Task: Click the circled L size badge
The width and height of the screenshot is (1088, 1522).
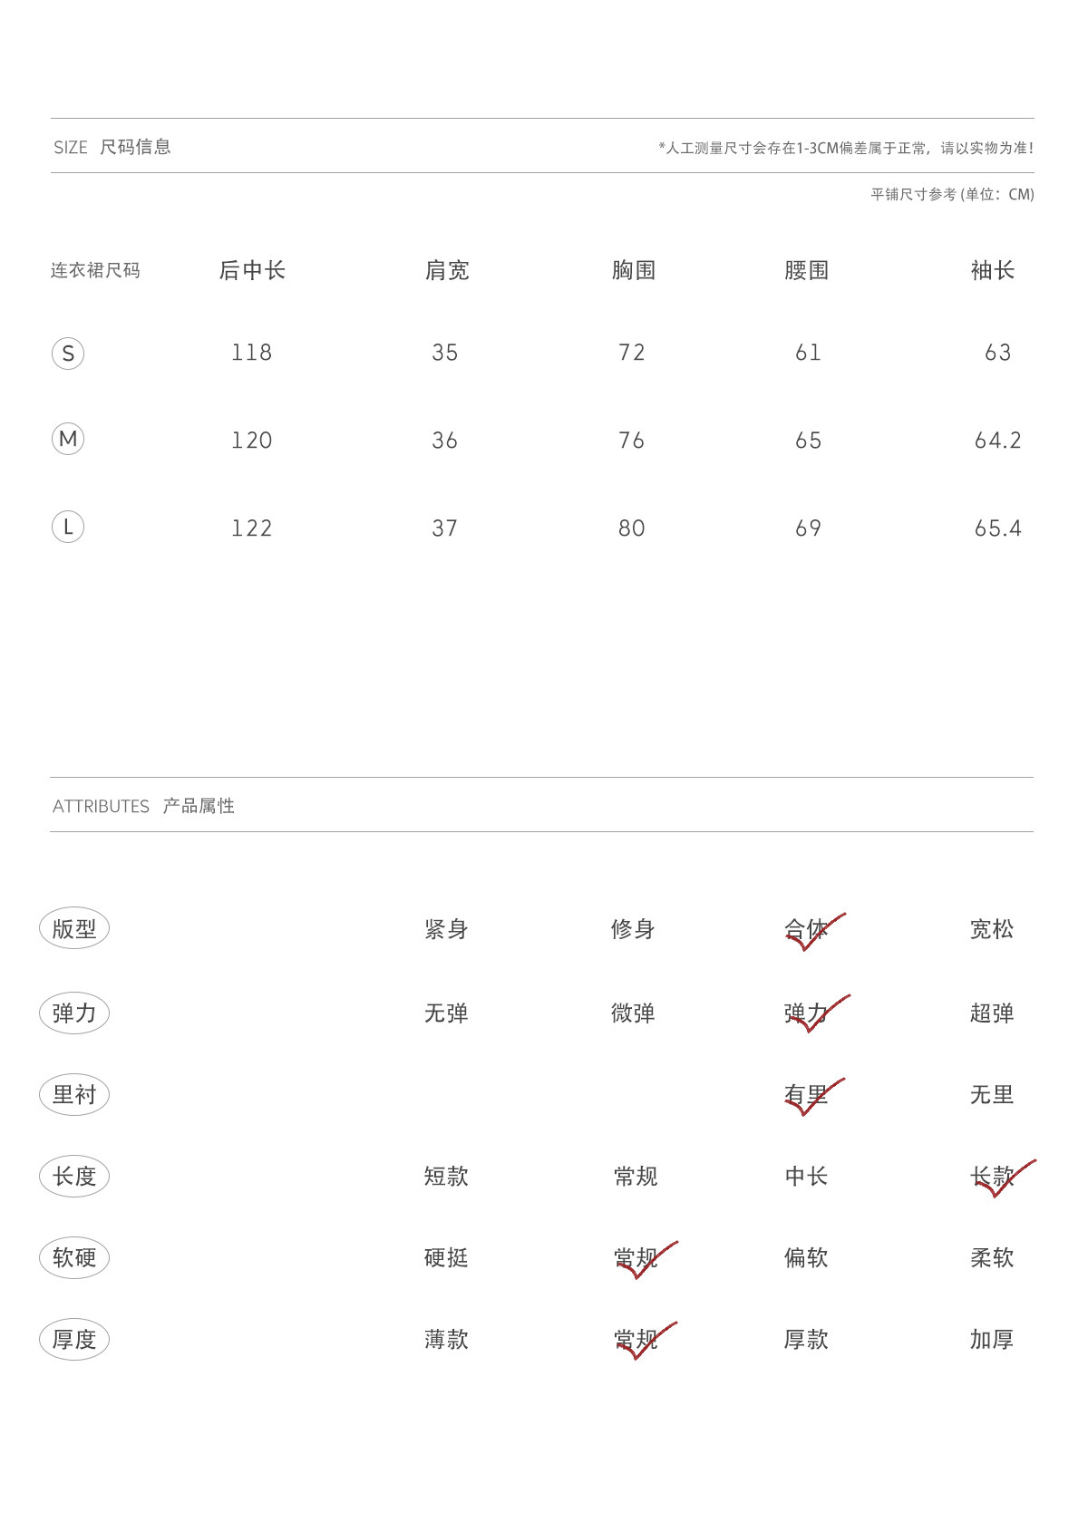Action: (68, 527)
